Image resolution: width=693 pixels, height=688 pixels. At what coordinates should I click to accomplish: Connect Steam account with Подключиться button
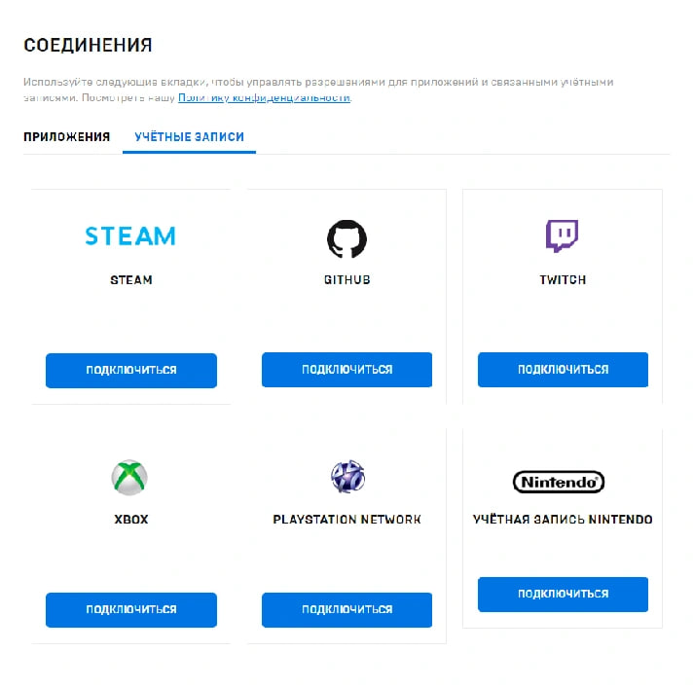[x=131, y=371]
